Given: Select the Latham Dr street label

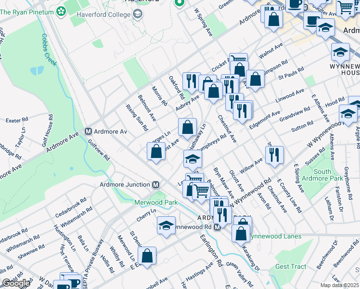Looking at the screenshot, I should point(329,209).
